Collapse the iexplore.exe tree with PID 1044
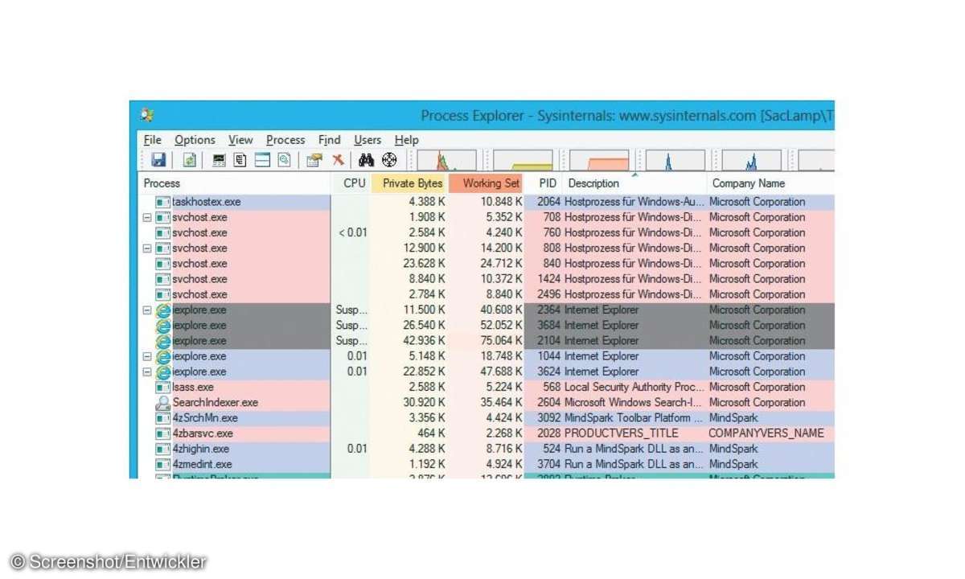The height and width of the screenshot is (579, 965). coord(147,356)
